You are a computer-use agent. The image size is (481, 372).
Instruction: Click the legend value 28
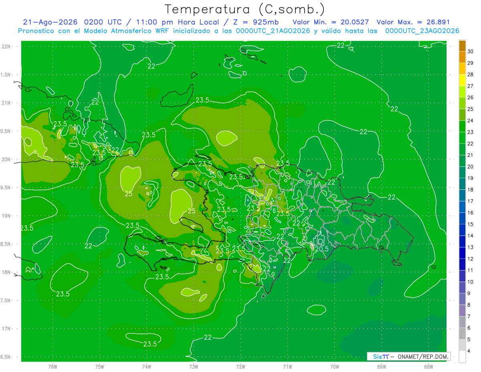471,74
